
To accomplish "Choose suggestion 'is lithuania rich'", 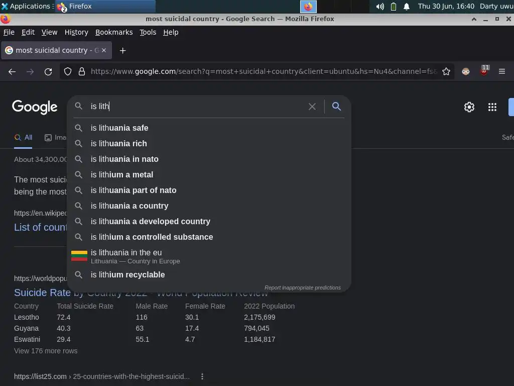I will click(209, 143).
